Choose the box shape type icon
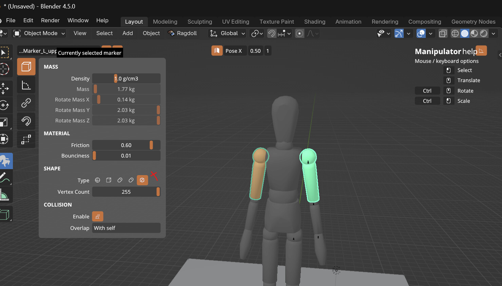 pos(109,180)
